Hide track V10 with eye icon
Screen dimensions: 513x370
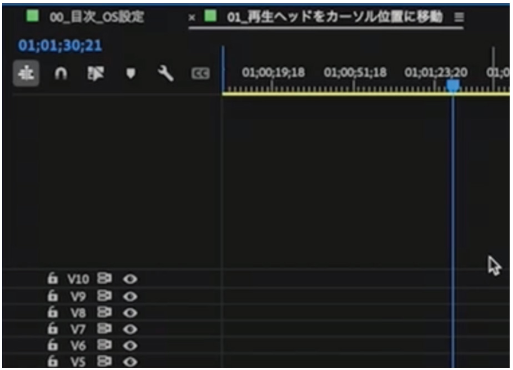(x=131, y=278)
